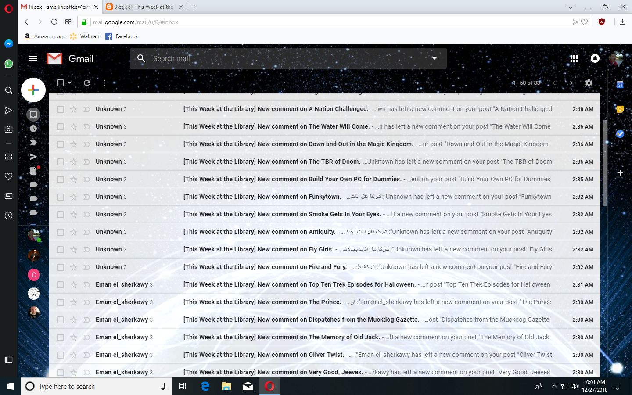632x395 pixels.
Task: Open Gmail main menu hamburger
Action: pyautogui.click(x=33, y=58)
